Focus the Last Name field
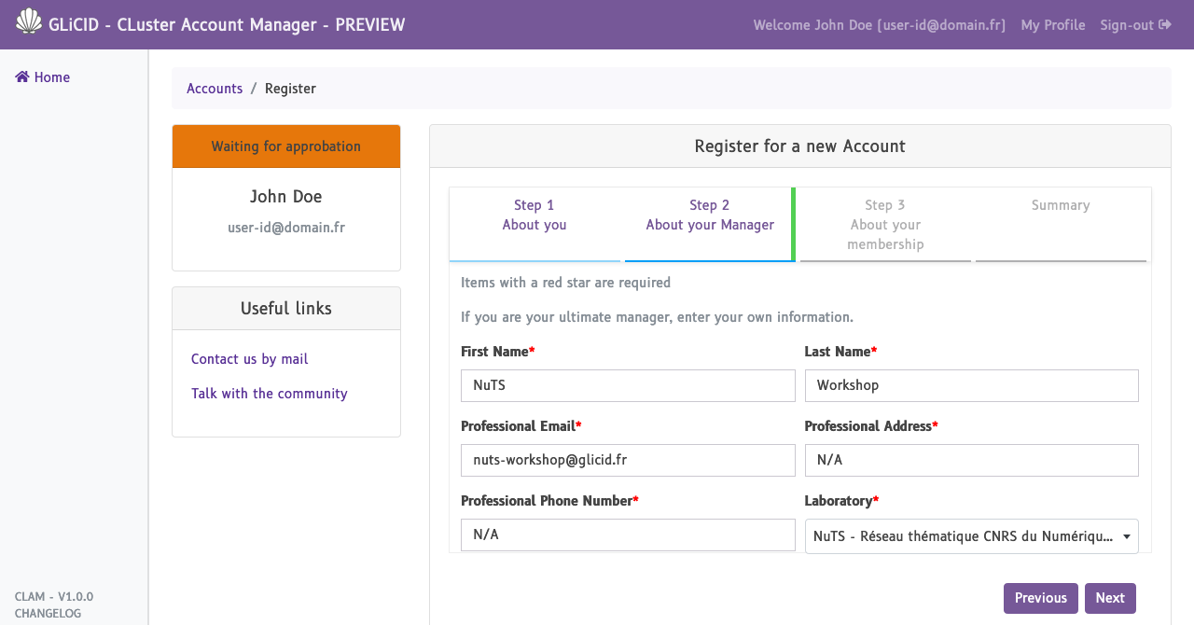Image resolution: width=1194 pixels, height=625 pixels. tap(971, 385)
